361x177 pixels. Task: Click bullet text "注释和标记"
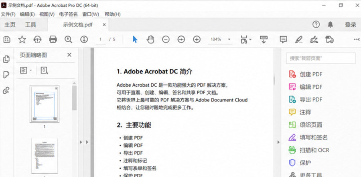tap(135, 161)
